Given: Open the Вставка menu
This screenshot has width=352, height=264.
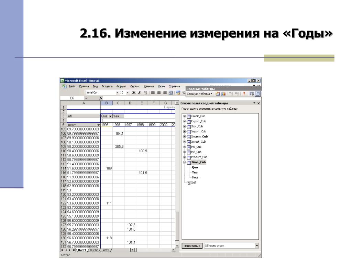Looking at the screenshot, I should tap(107, 86).
